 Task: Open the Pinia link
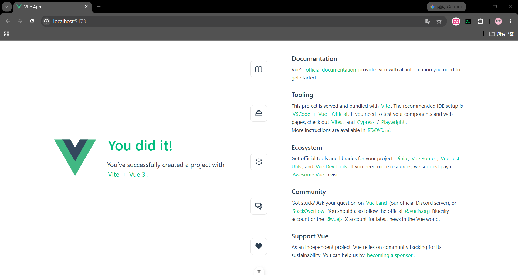click(401, 159)
